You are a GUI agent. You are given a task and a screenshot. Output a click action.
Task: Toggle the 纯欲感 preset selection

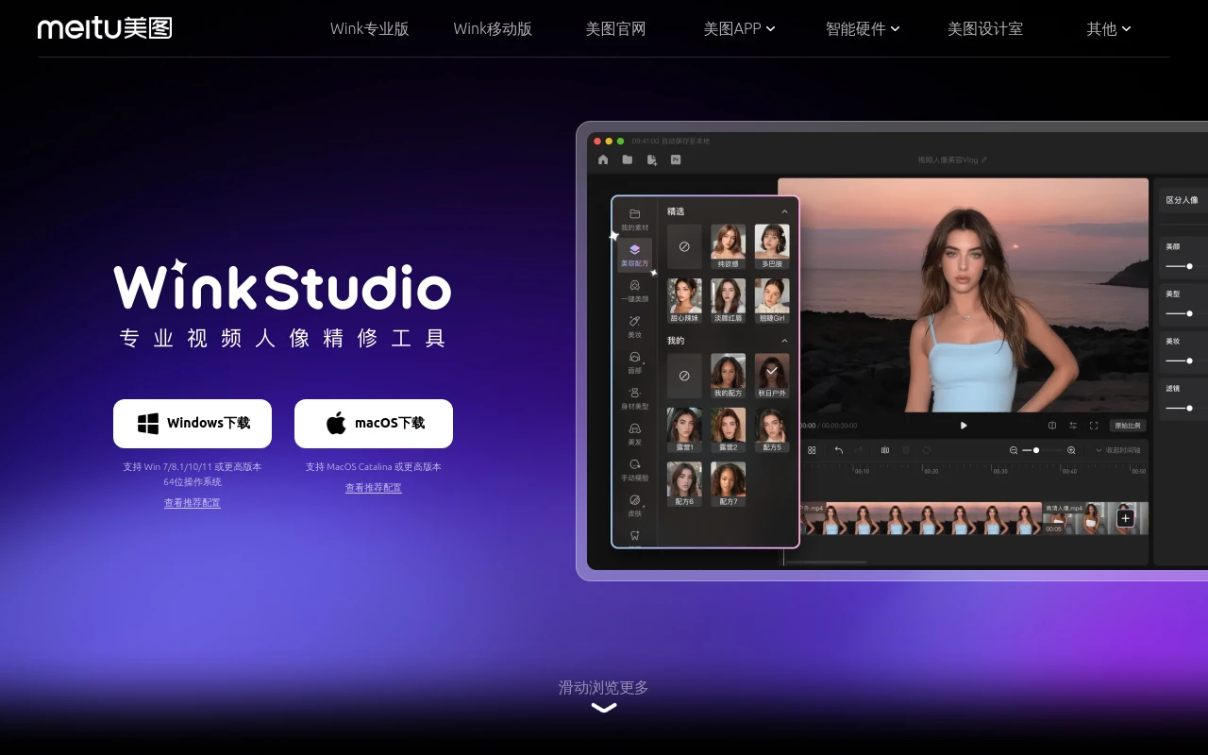(x=728, y=245)
